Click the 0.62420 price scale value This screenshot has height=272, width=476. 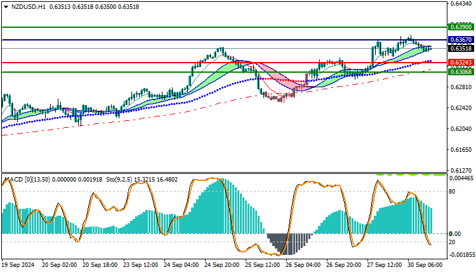(461, 108)
